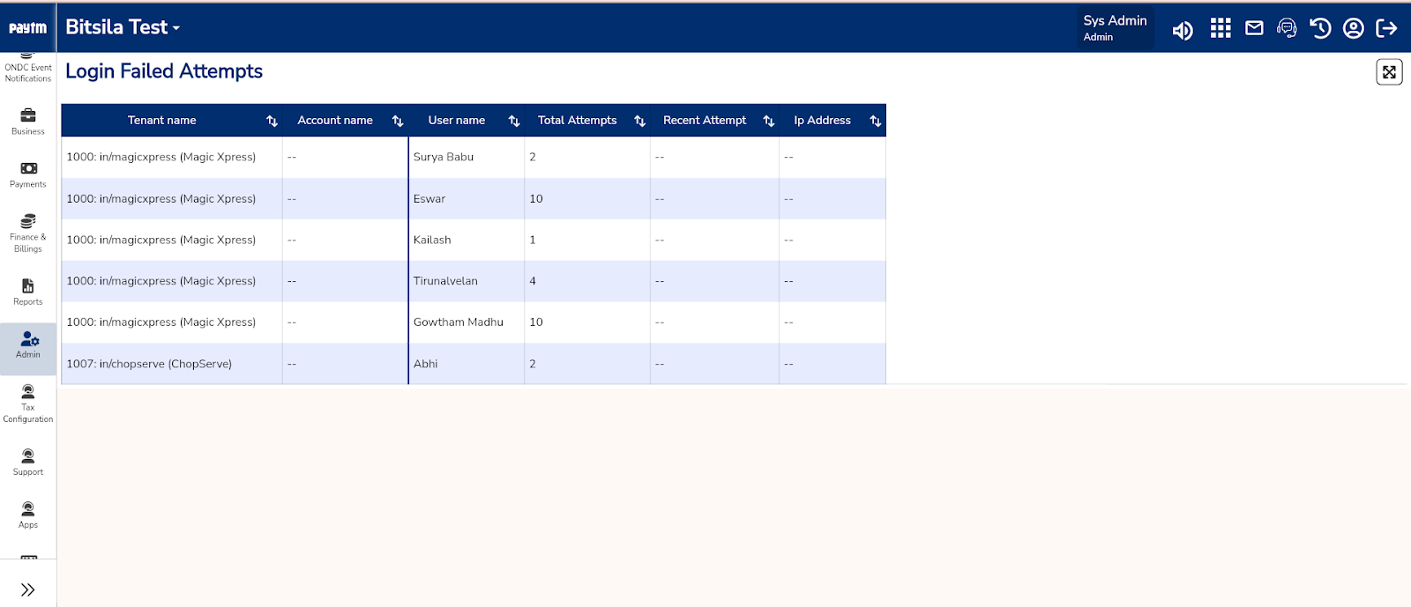The height and width of the screenshot is (607, 1411).
Task: Toggle fullscreen with the expand icon
Action: [1389, 72]
